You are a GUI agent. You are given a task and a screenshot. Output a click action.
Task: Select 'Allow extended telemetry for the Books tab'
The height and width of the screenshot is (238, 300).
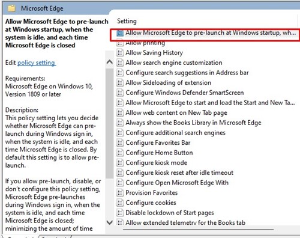[x=185, y=222]
